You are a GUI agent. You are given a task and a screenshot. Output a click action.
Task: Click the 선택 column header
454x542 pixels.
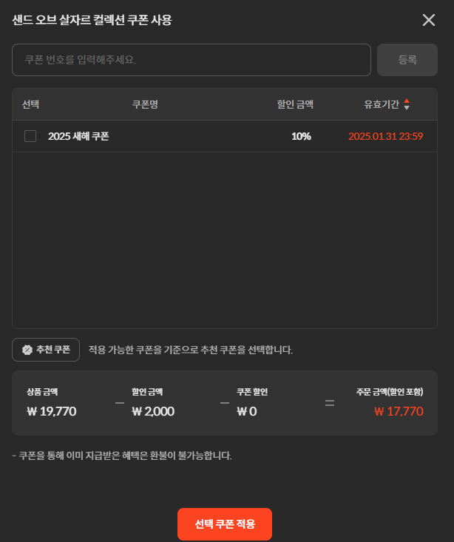(x=30, y=104)
